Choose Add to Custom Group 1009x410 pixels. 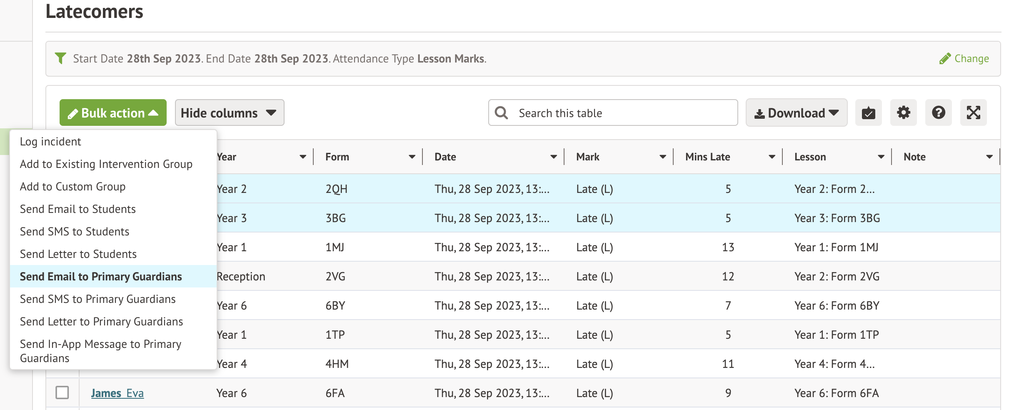point(72,187)
